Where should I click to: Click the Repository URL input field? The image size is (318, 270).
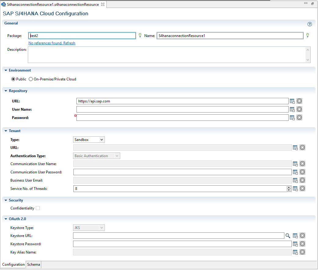(183, 101)
